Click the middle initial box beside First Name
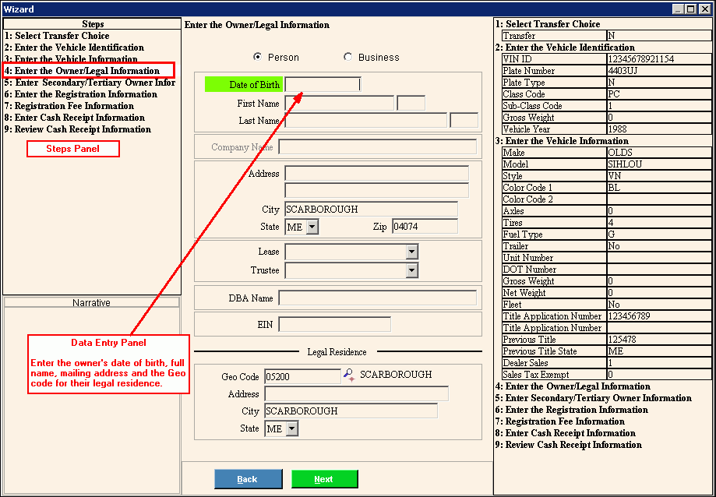Image resolution: width=716 pixels, height=497 pixels. [x=411, y=103]
